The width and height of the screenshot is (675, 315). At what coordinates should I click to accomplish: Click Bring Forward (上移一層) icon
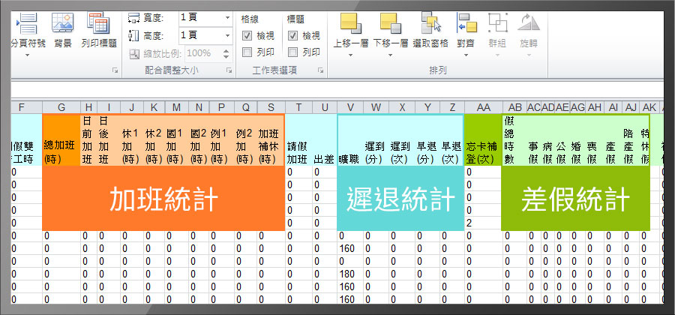pos(351,25)
